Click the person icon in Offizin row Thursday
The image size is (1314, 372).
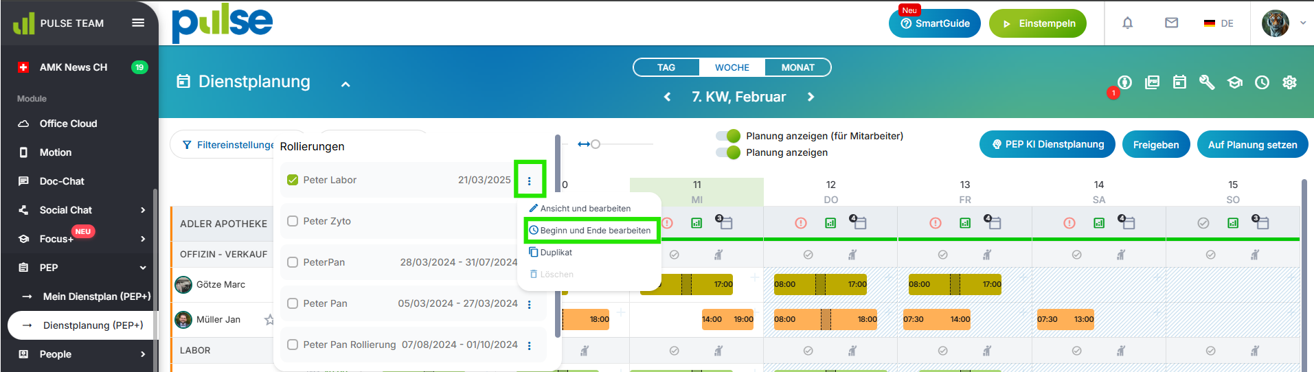[x=852, y=255]
